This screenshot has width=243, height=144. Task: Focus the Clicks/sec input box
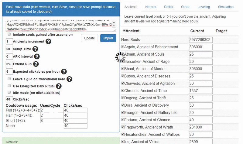point(9,99)
